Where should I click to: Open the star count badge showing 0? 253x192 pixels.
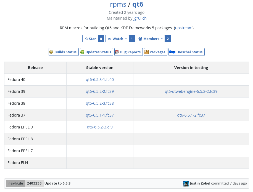coord(101,39)
